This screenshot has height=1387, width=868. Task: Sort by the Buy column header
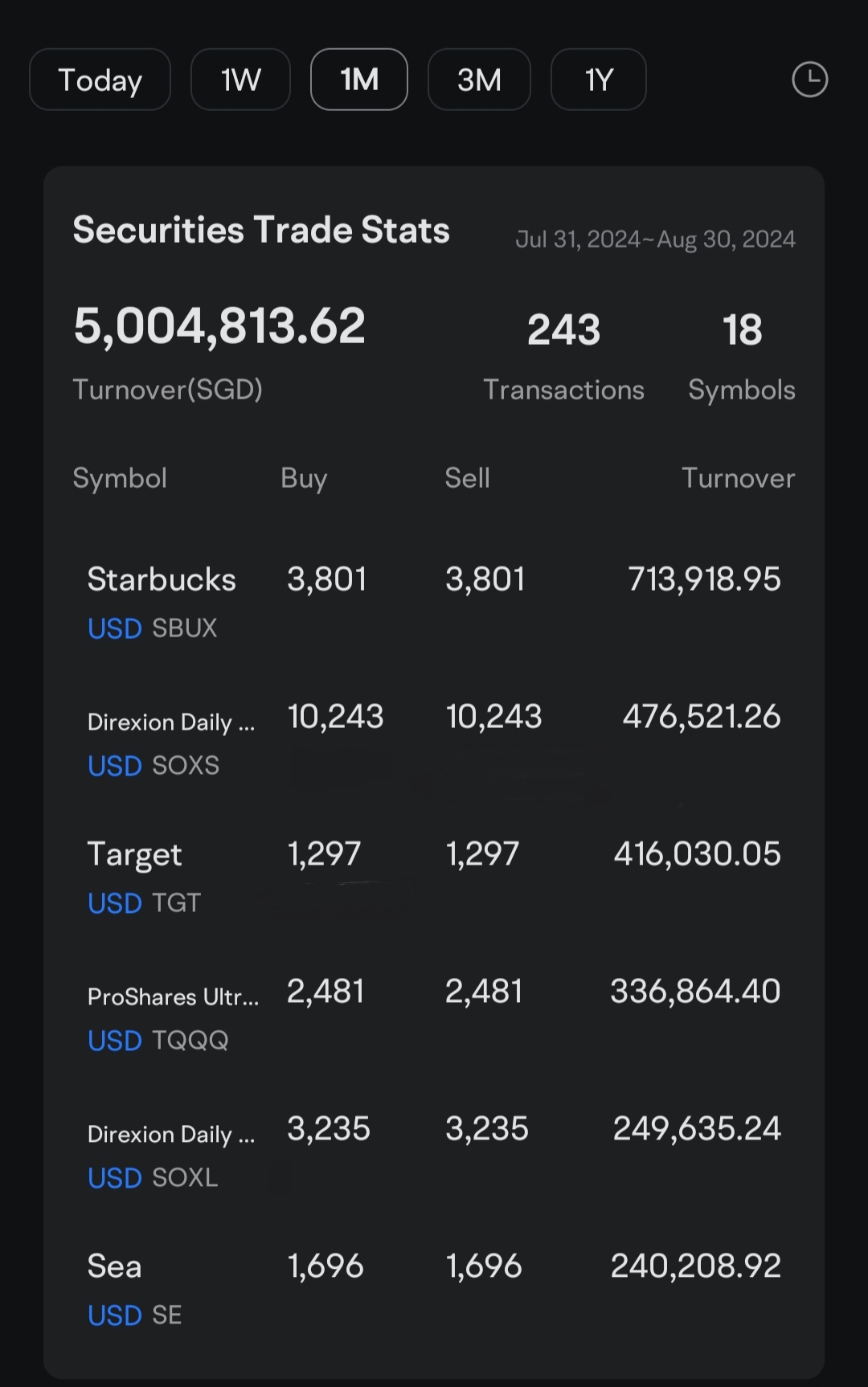coord(304,478)
